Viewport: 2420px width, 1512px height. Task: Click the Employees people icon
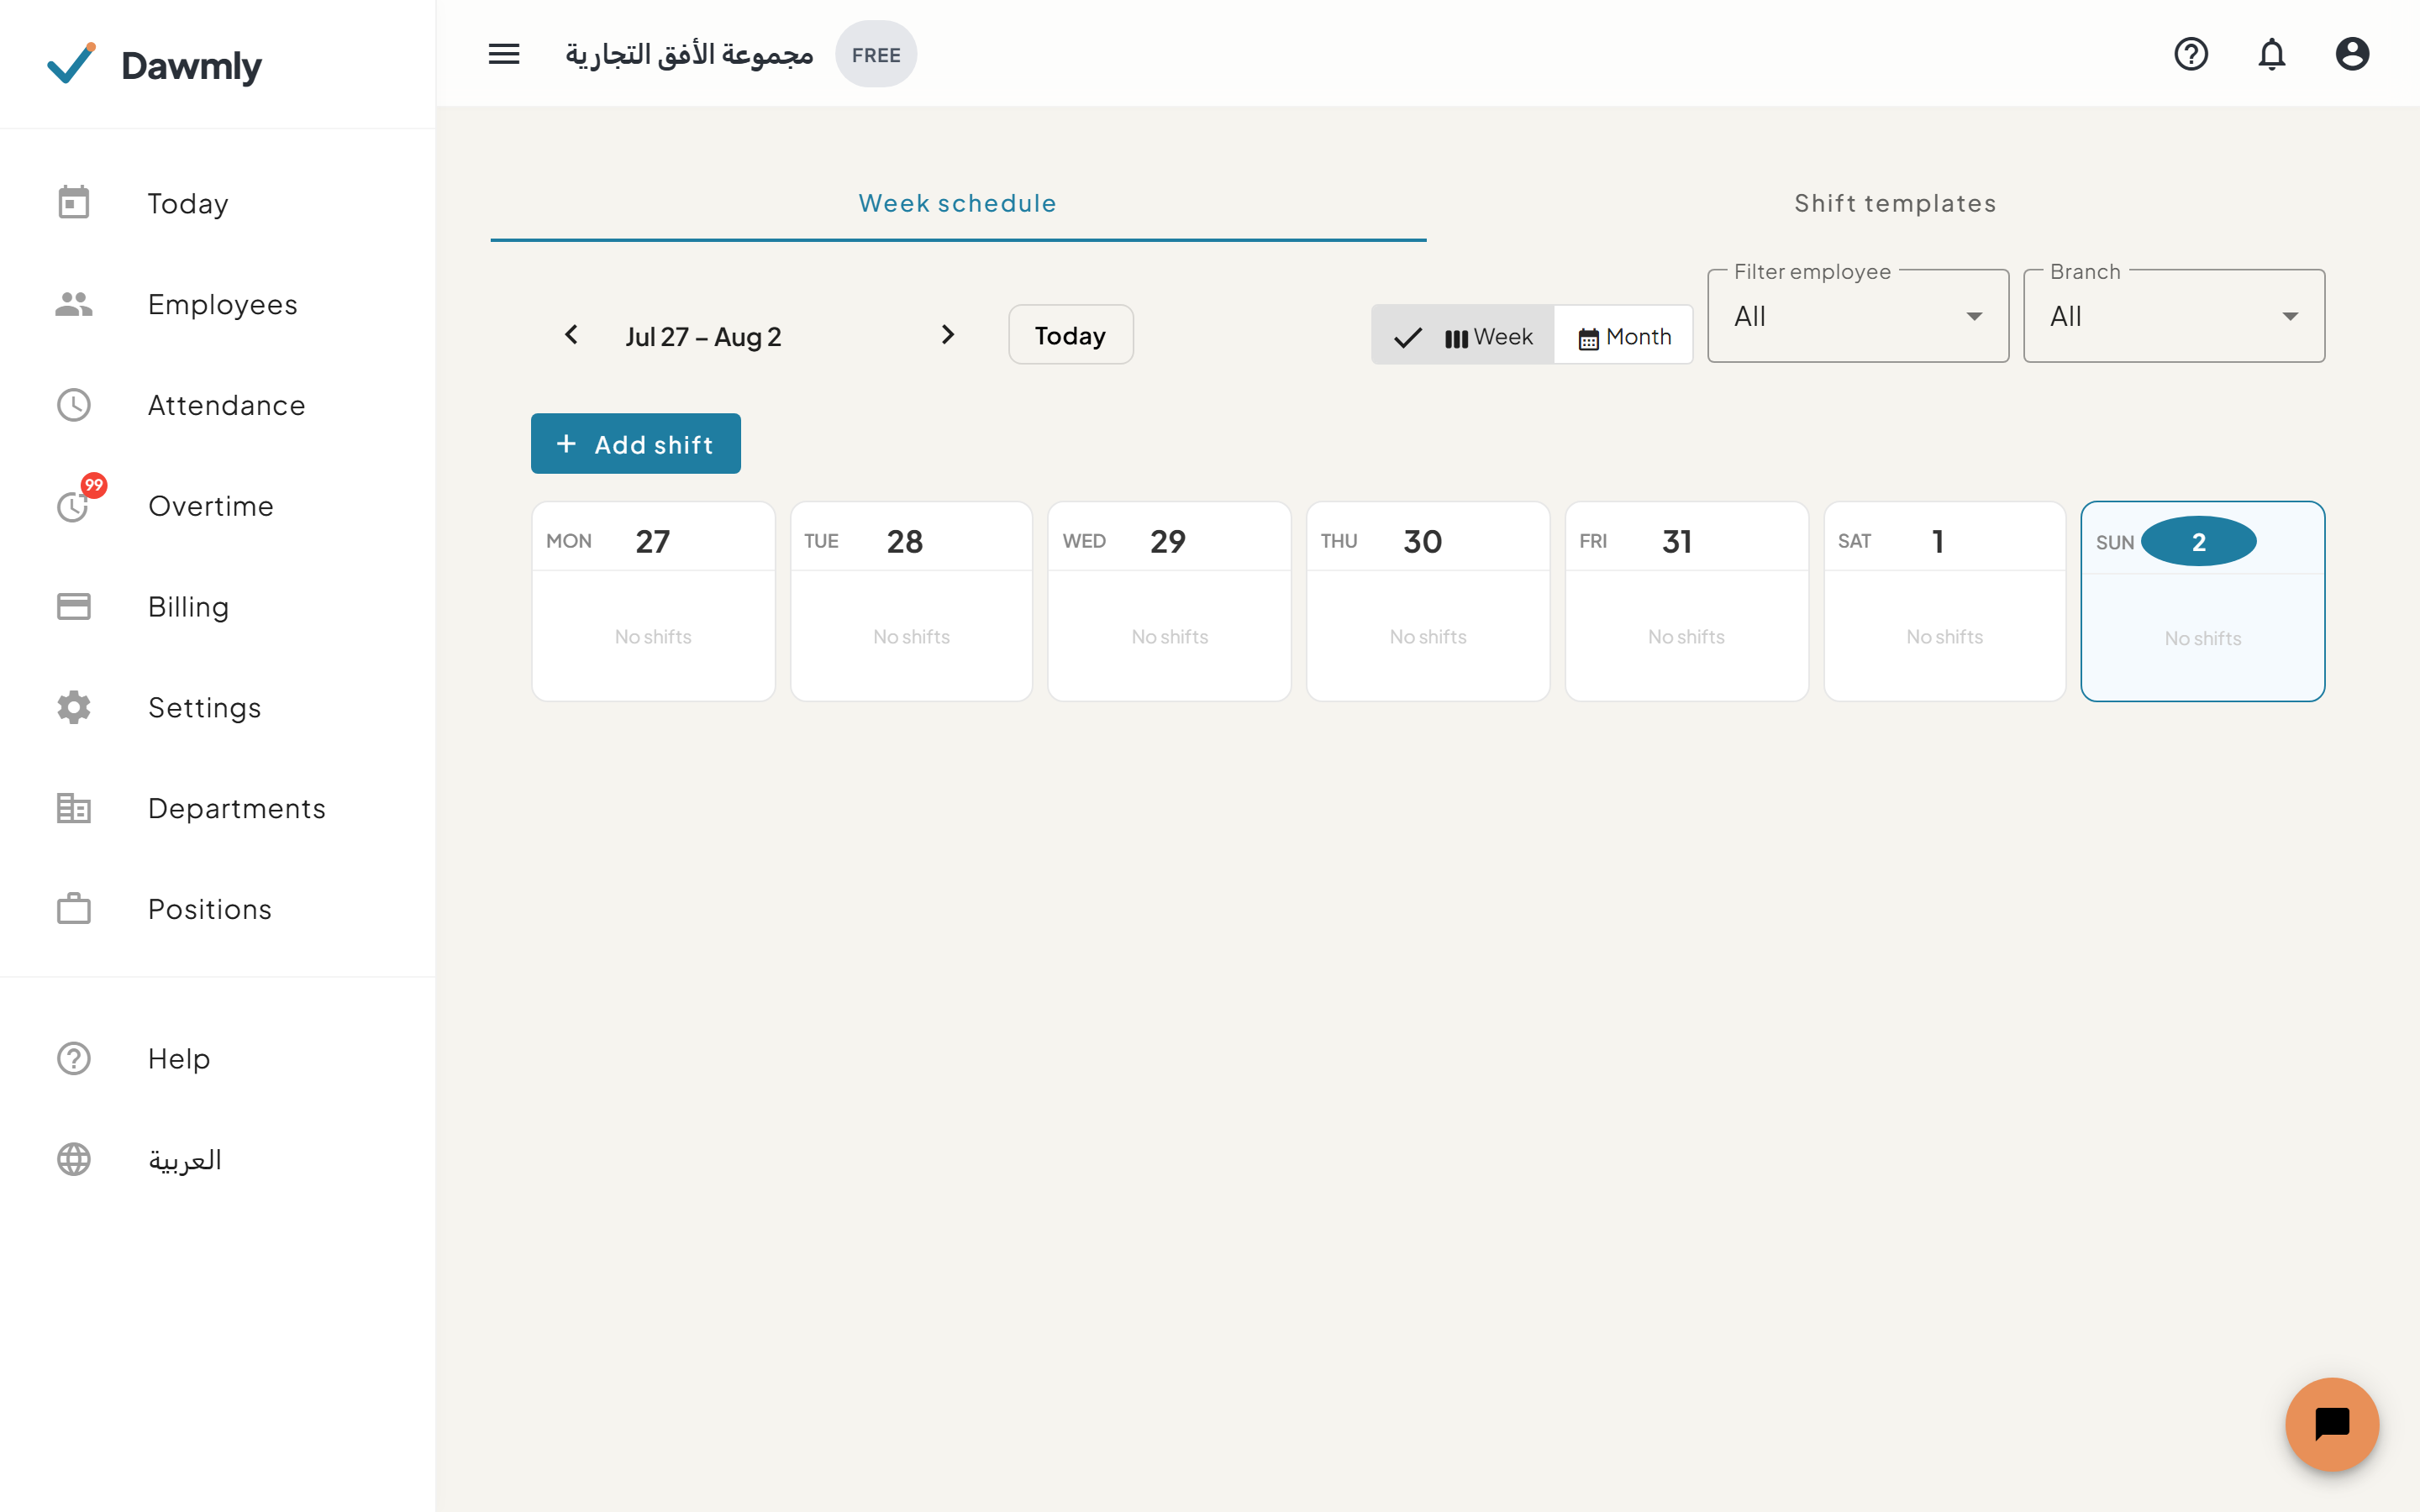pos(74,304)
